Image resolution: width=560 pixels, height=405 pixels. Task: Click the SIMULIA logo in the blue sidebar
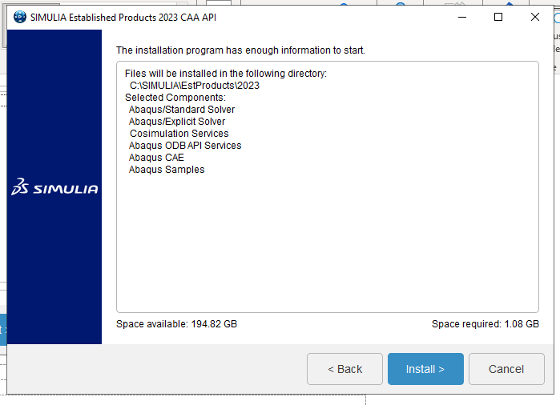click(x=54, y=187)
